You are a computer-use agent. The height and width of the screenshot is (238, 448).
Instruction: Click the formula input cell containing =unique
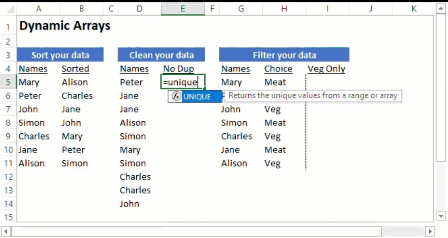(183, 82)
